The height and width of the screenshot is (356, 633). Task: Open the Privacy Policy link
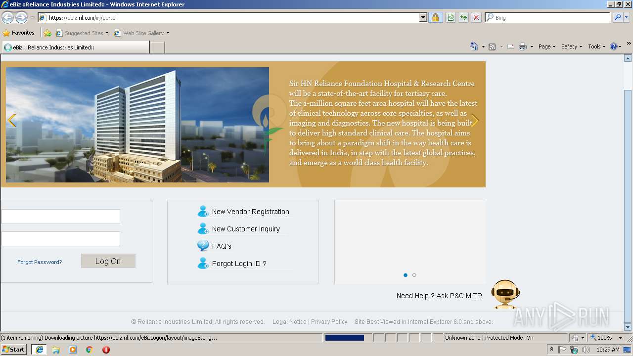(x=329, y=321)
